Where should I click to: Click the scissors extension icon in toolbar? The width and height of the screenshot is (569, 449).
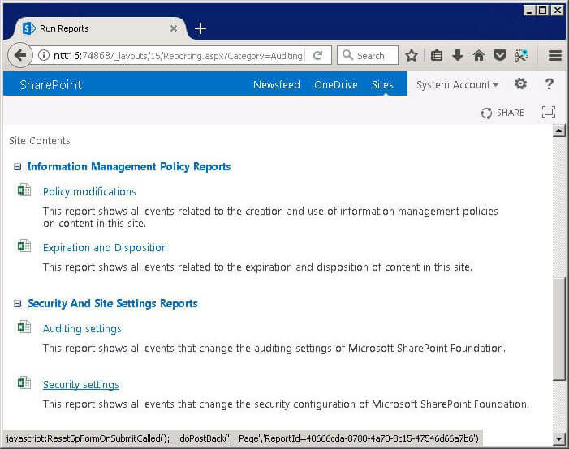point(521,55)
